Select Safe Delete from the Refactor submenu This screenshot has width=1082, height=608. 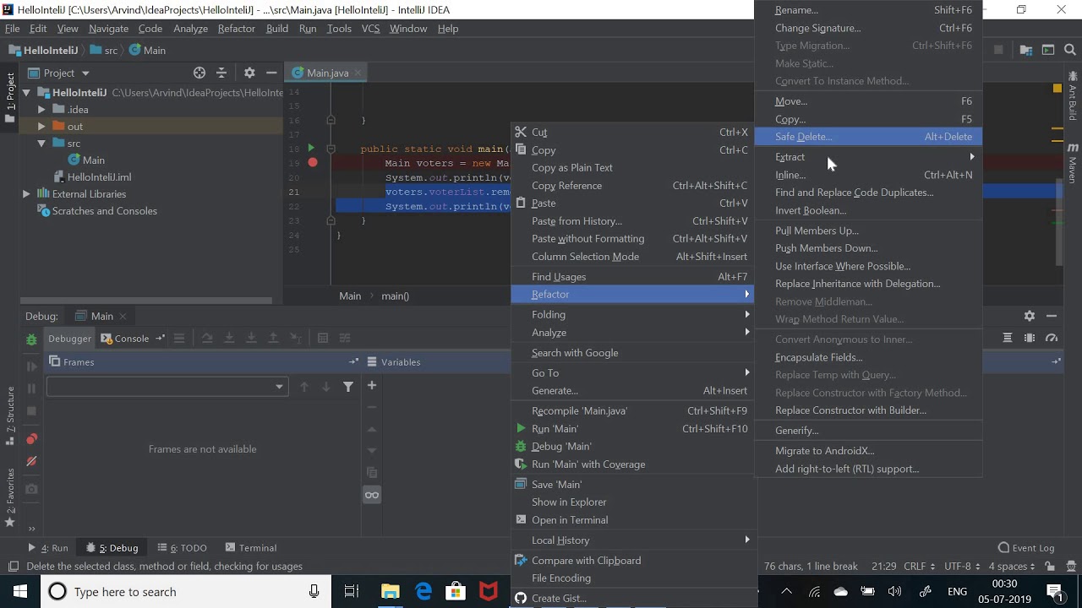click(868, 137)
